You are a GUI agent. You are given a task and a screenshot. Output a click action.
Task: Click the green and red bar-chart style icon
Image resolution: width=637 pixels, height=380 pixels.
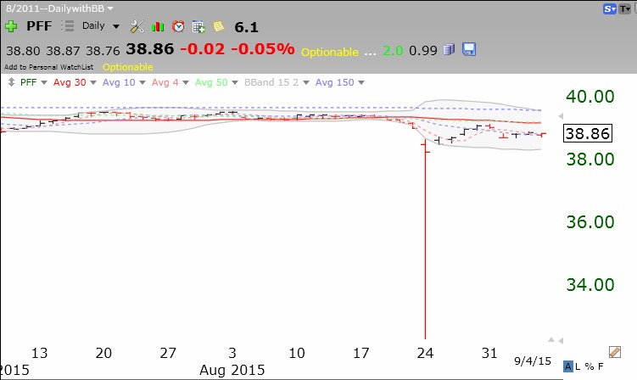coord(158,27)
